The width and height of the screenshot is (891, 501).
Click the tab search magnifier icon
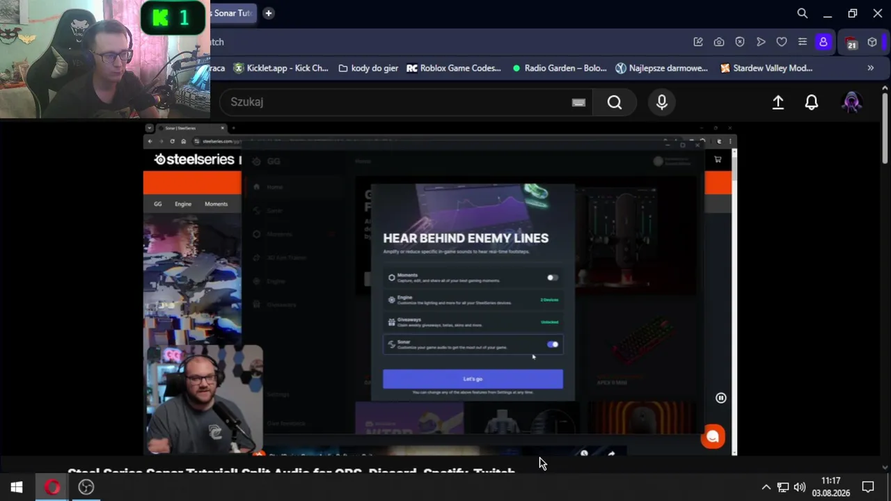(803, 13)
